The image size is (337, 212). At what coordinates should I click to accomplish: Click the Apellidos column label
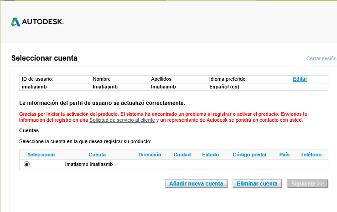[x=161, y=79]
